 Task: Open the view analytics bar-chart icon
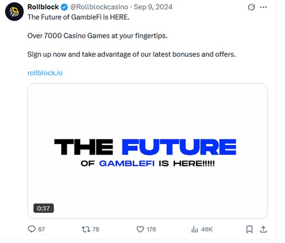tap(195, 229)
